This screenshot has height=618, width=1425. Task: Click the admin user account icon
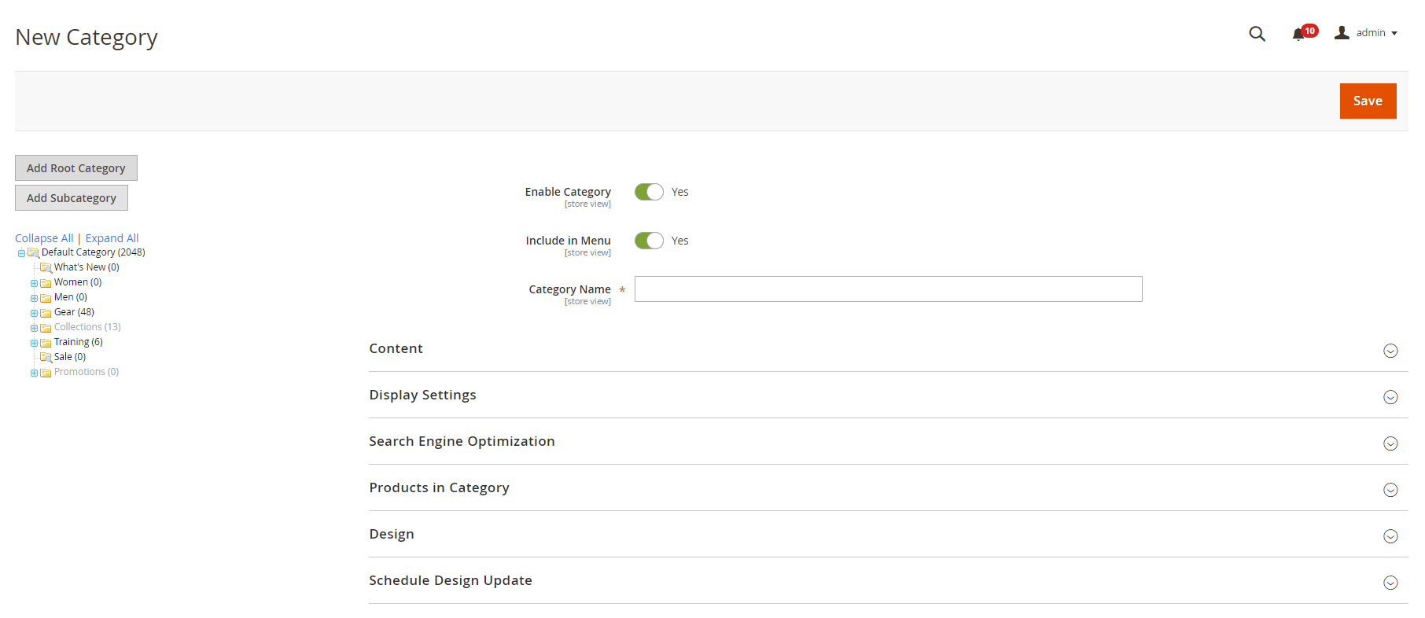coord(1342,33)
